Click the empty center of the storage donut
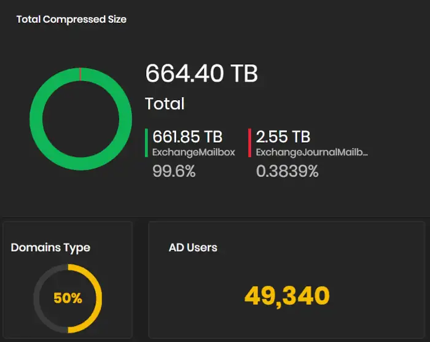This screenshot has width=430, height=342. coord(80,119)
